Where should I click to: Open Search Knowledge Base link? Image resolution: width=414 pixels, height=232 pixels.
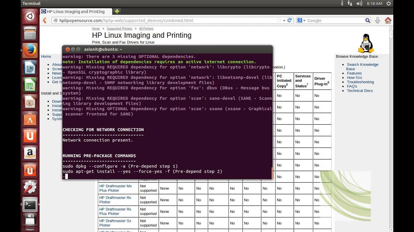click(362, 67)
